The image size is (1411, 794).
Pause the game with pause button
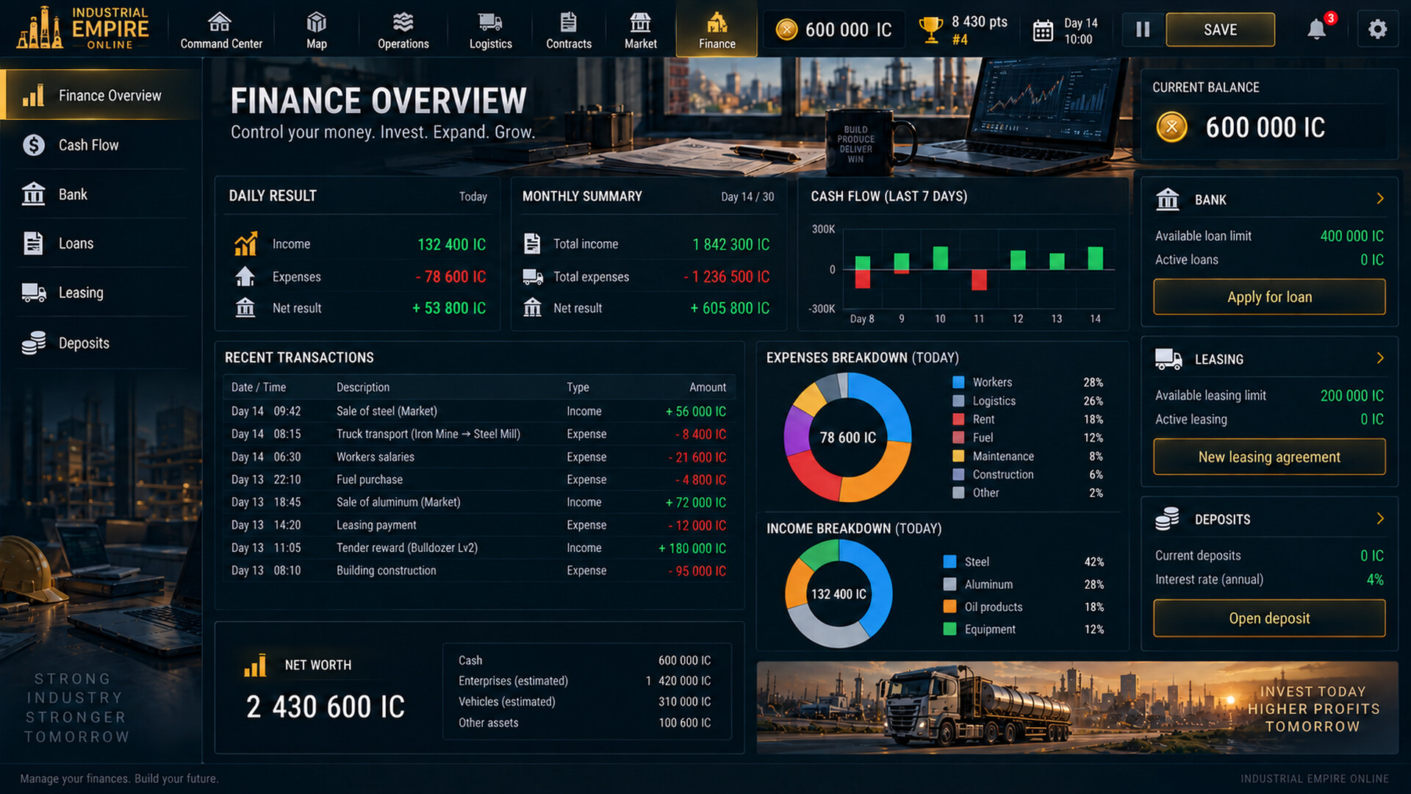click(x=1143, y=29)
